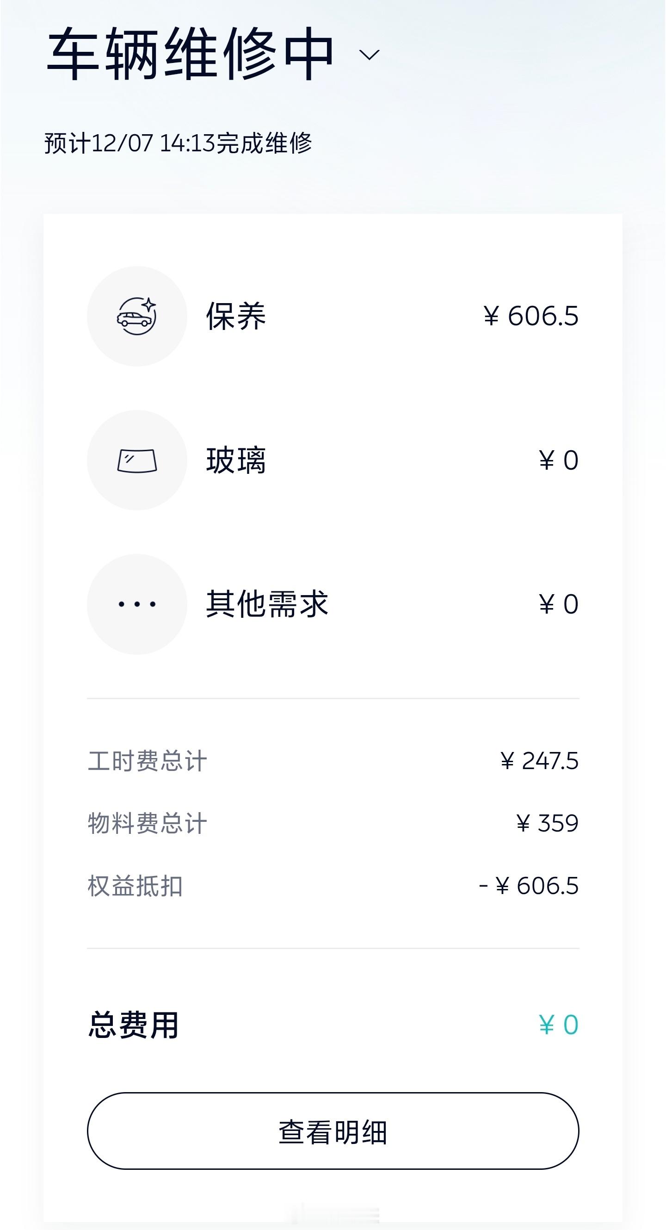Viewport: 666px width, 1230px height.
Task: Expand the 车辆维修中 status chevron
Action: tap(369, 55)
